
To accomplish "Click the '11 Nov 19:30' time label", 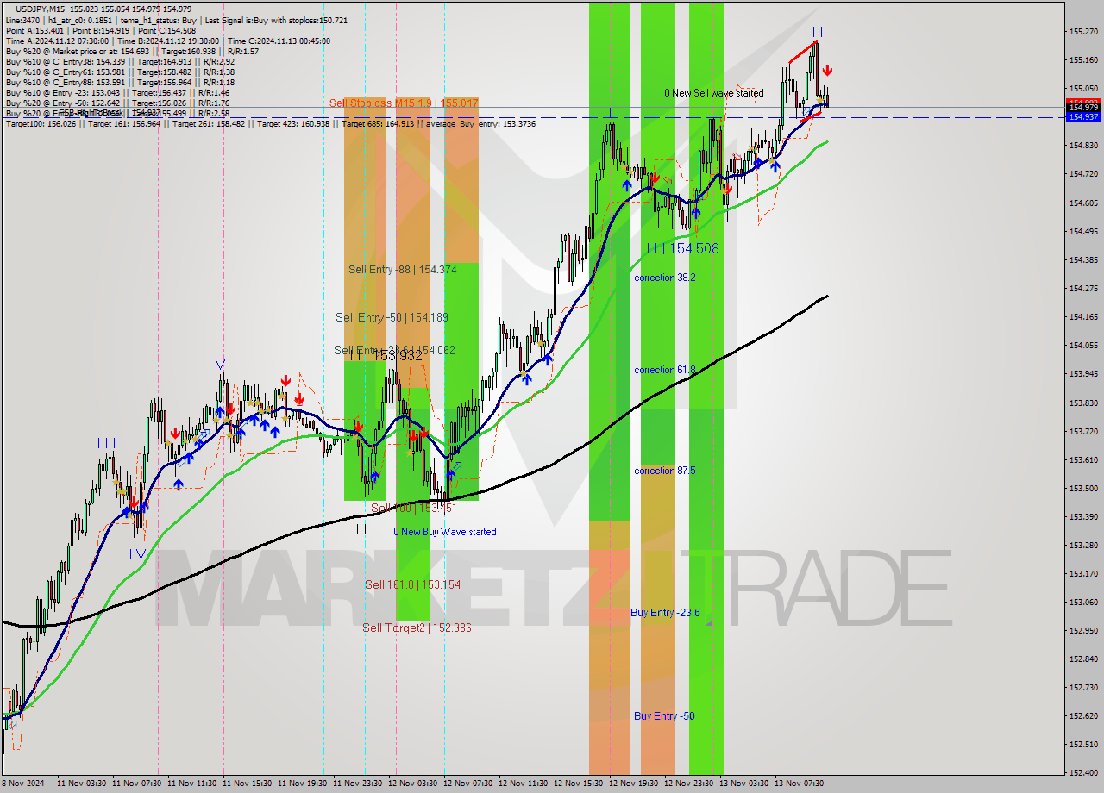I will click(x=303, y=784).
